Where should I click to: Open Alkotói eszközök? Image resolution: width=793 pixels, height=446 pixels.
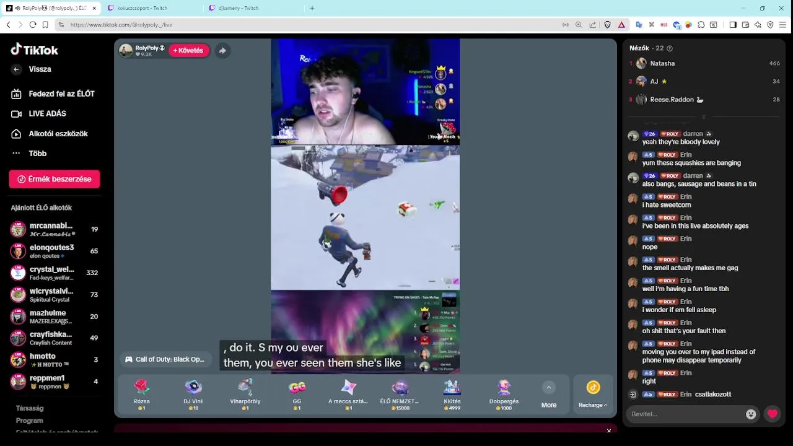[50, 133]
